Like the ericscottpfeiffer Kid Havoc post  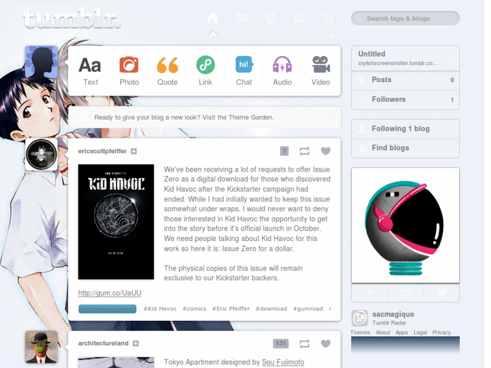tap(326, 151)
